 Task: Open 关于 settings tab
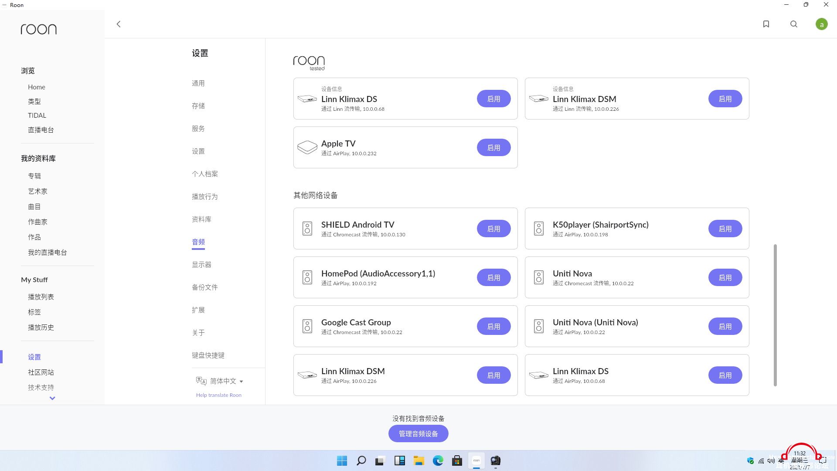(x=198, y=333)
